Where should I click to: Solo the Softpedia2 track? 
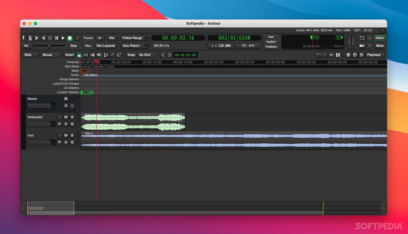pos(72,117)
